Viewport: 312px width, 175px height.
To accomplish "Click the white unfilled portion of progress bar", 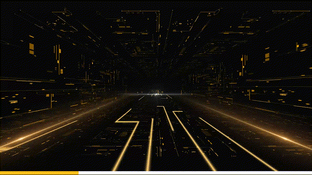I will click(195, 173).
